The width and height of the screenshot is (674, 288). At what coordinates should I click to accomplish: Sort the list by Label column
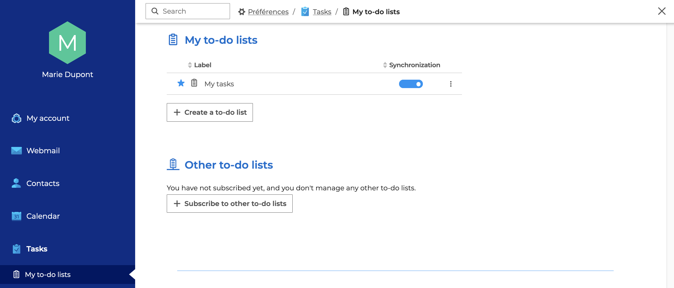pyautogui.click(x=202, y=65)
